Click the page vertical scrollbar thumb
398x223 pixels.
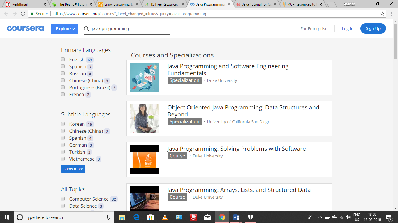[x=395, y=41]
